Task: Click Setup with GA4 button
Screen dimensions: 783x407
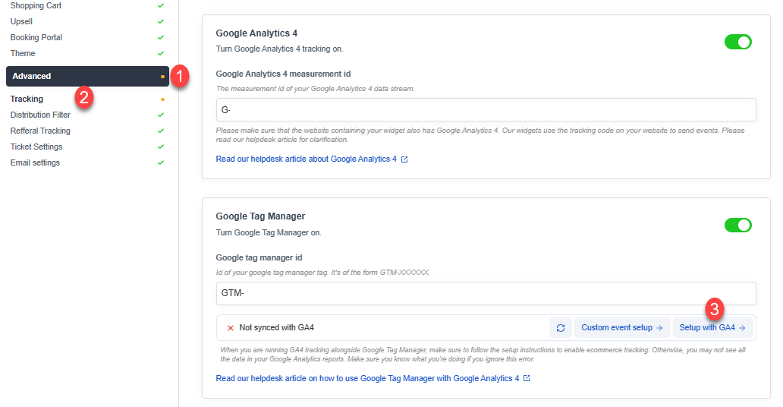Action: (x=712, y=328)
